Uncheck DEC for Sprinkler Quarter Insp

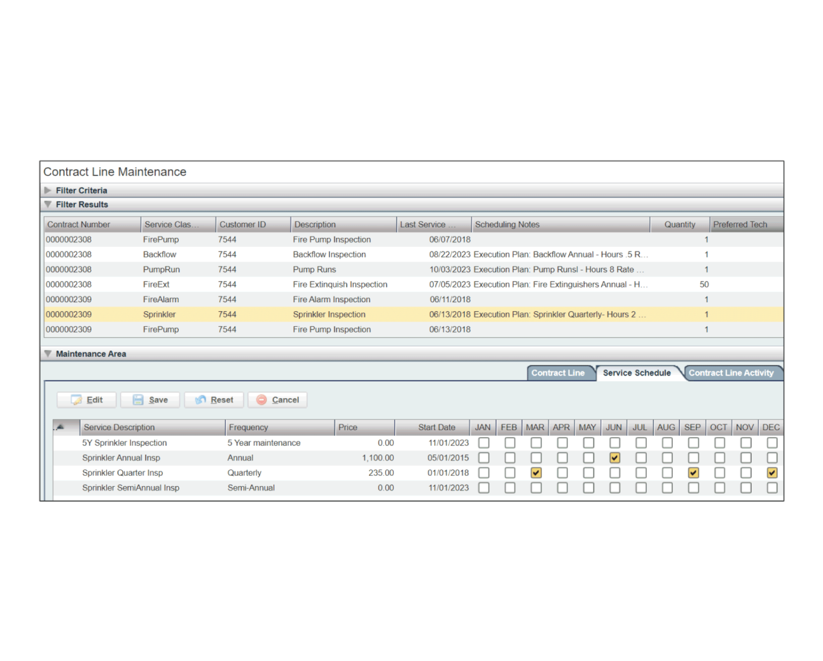[x=772, y=473]
